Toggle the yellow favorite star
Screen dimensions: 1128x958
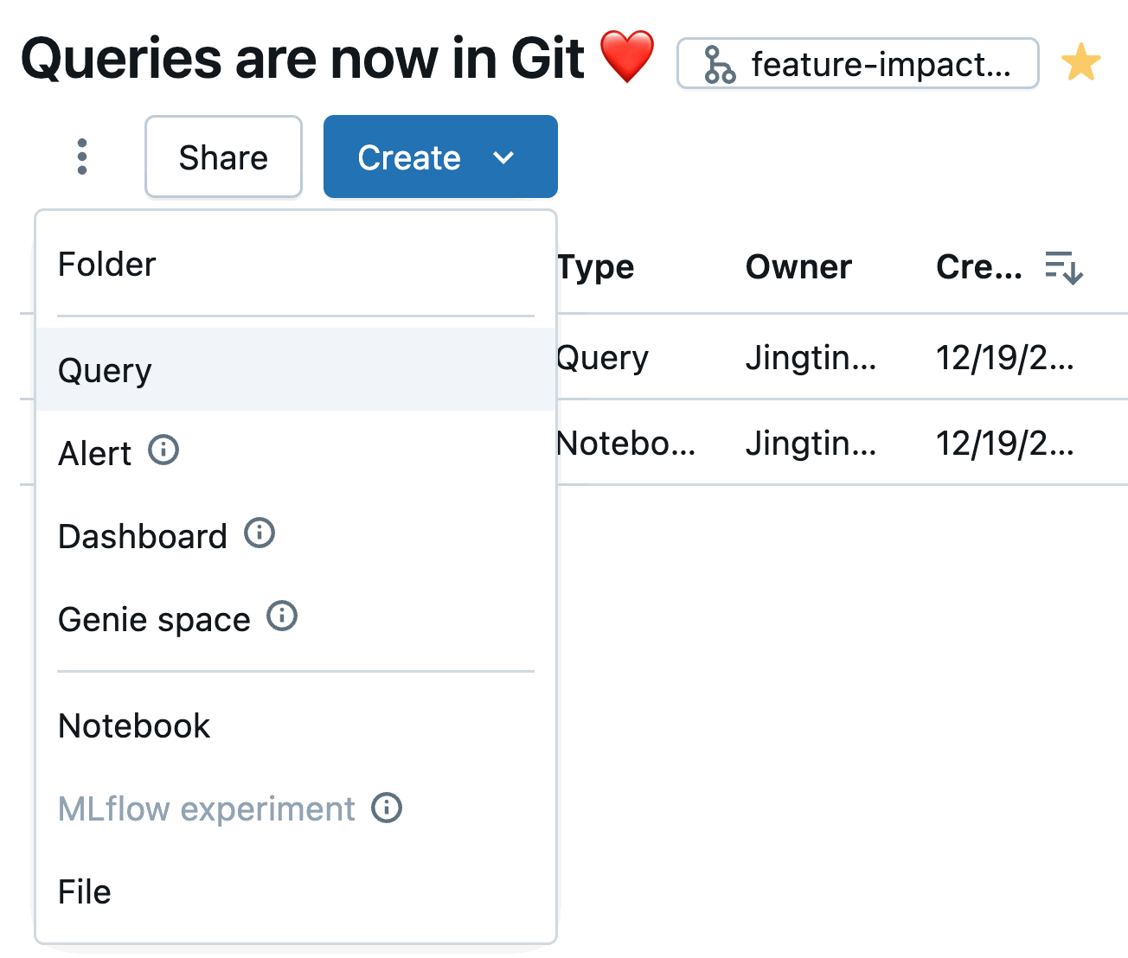(1081, 63)
